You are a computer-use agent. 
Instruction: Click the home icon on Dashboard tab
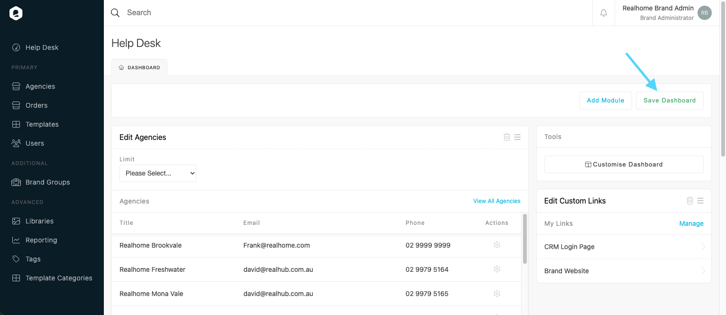click(x=121, y=67)
